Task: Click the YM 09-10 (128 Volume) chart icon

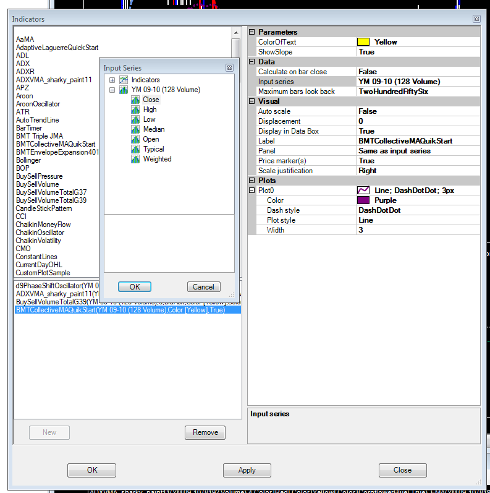Action: [124, 90]
